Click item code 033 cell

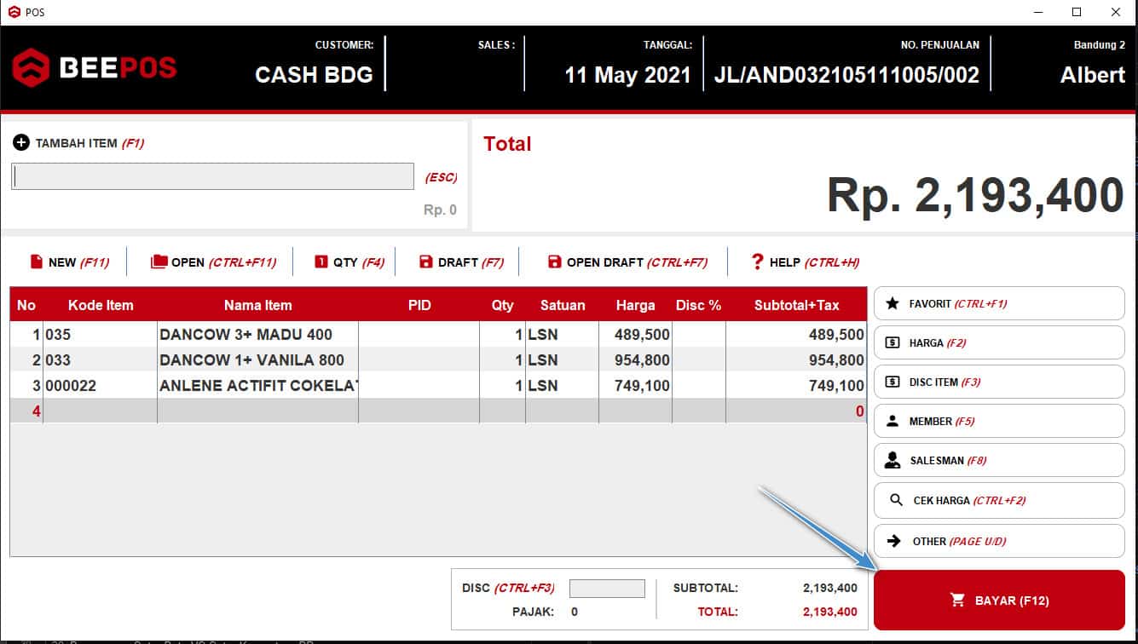pyautogui.click(x=101, y=359)
